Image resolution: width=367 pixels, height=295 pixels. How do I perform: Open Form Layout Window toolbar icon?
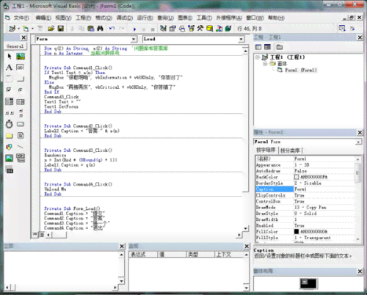[182, 29]
